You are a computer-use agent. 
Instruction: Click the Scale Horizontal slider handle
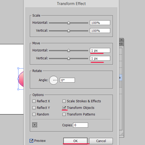click(69, 23)
